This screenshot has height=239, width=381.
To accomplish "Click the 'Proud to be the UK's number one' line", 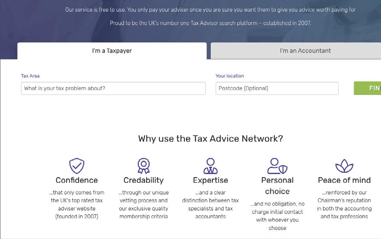I will point(210,23).
